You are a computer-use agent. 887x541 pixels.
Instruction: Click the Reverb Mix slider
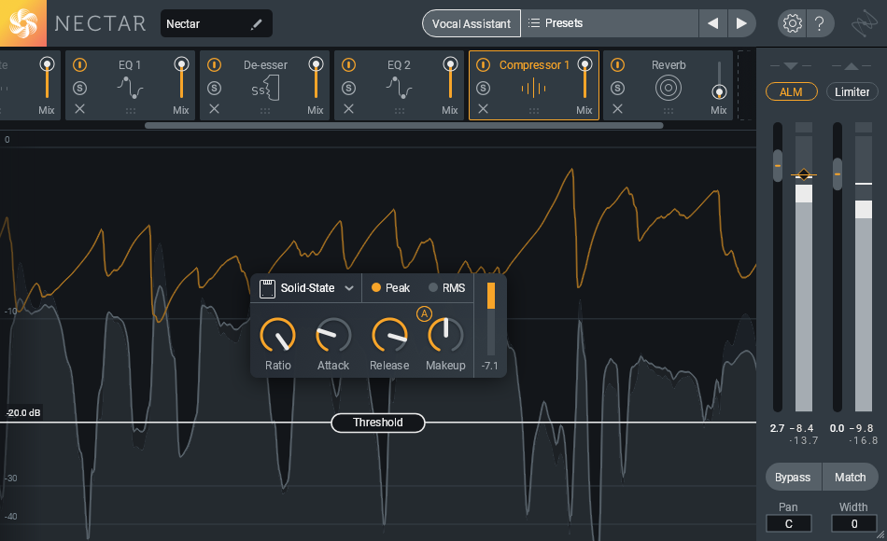pos(719,80)
